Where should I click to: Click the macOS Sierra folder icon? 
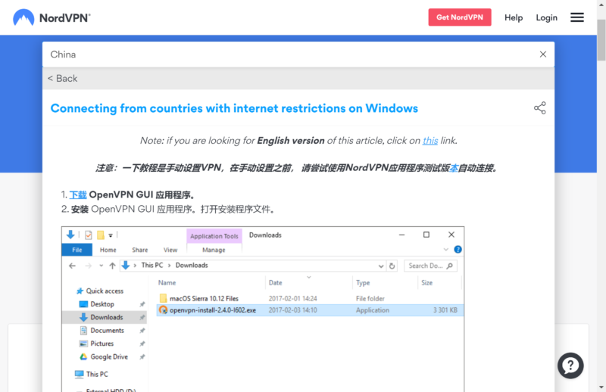[x=163, y=298]
